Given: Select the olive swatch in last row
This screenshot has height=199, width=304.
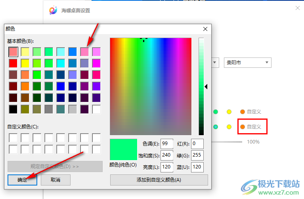Looking at the screenshot, I should 25,109.
